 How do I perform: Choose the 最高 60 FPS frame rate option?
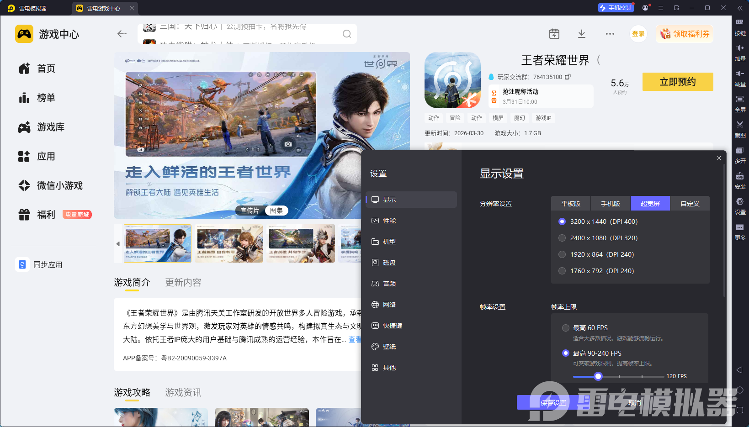click(566, 328)
